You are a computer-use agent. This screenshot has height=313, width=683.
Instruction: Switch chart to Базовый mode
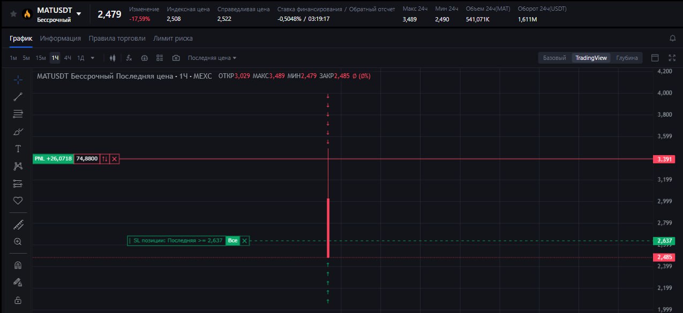click(554, 58)
